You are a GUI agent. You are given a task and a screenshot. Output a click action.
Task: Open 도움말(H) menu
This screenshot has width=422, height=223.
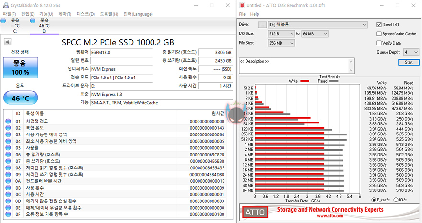(x=109, y=14)
